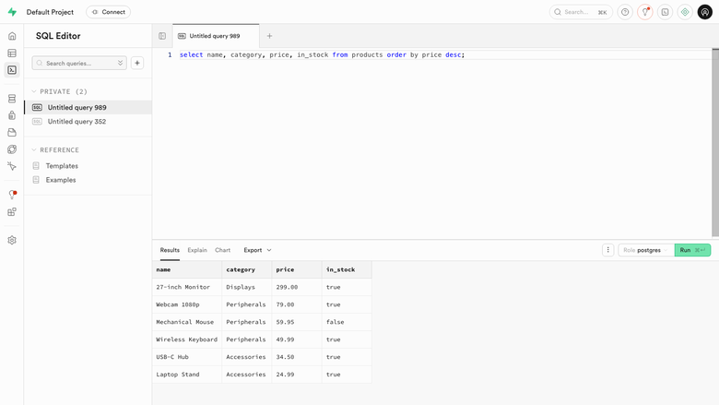Select the Webcam 1080p cell
719x405 pixels.
(x=187, y=304)
